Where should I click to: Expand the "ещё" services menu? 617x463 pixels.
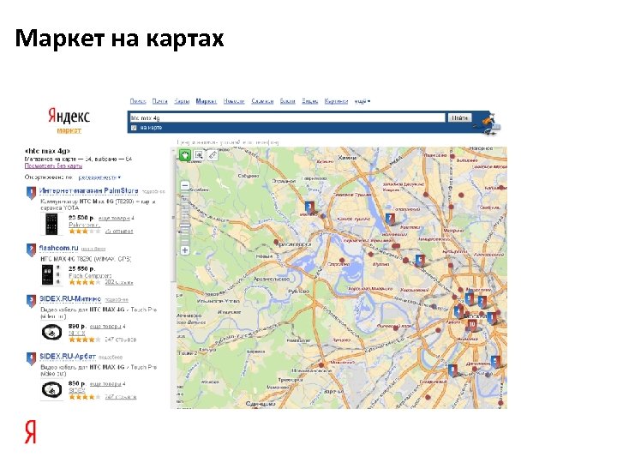tap(362, 101)
